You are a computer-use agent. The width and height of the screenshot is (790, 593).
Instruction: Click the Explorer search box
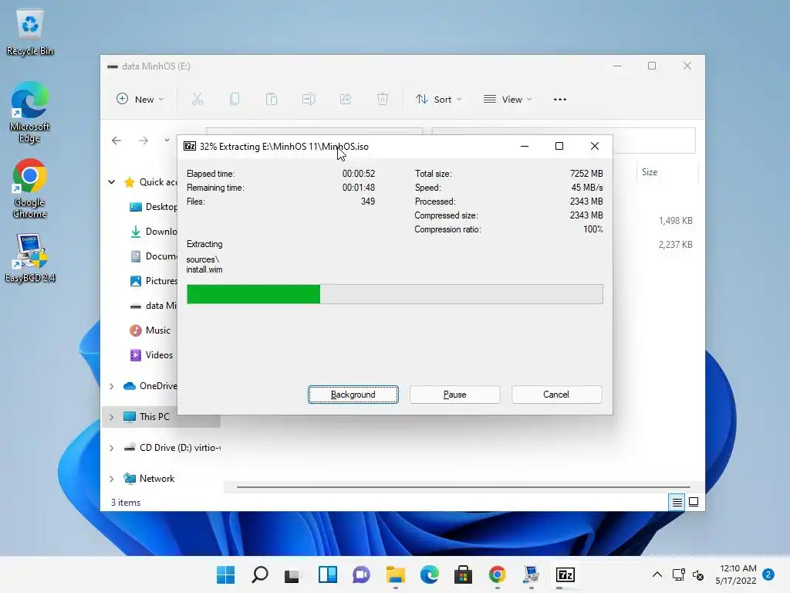[x=654, y=141]
